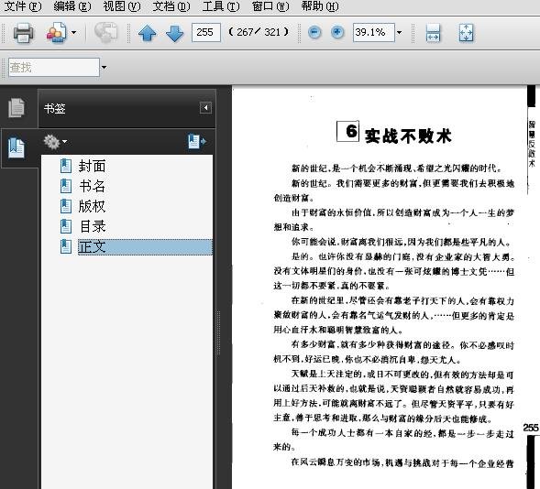540x489 pixels.
Task: Click the fit width scrolling icon
Action: click(433, 33)
